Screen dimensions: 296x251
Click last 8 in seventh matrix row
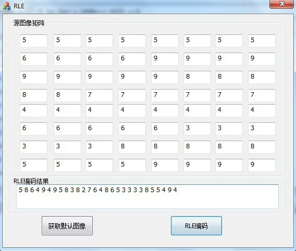click(262, 147)
